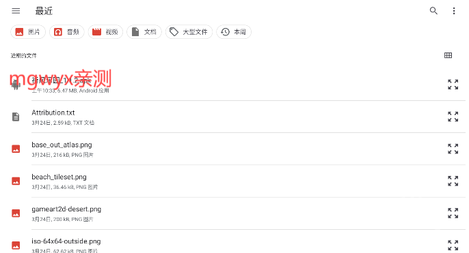Select the 文档 filter chip

pos(144,32)
